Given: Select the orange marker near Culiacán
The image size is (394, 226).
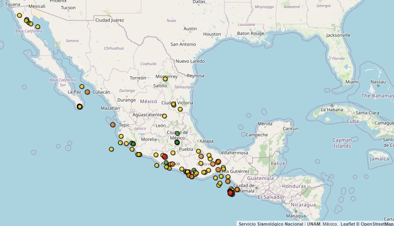Looking at the screenshot, I should click(x=87, y=92).
